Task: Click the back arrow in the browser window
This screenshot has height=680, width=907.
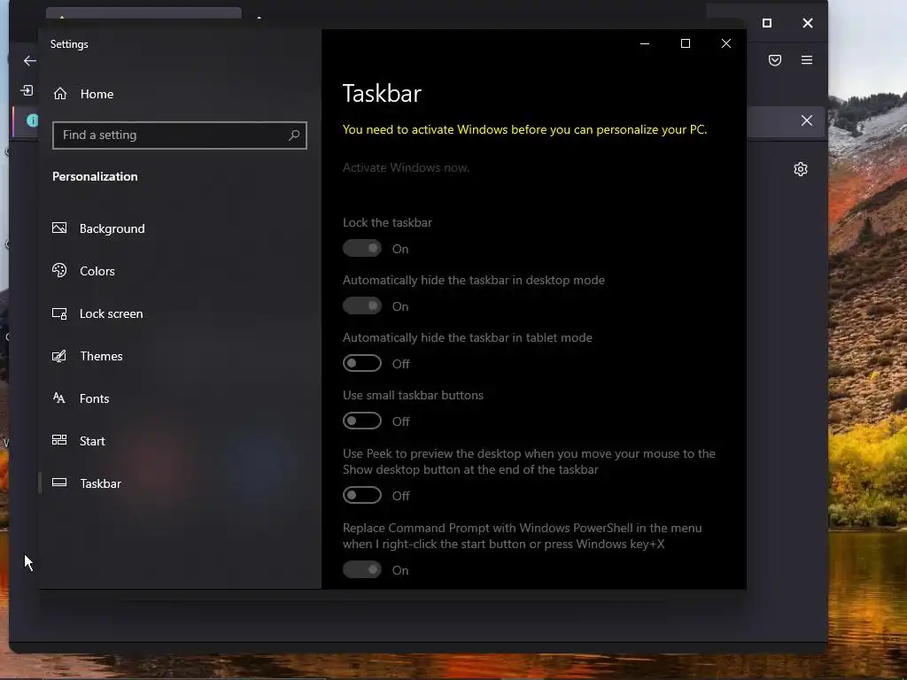Action: (30, 61)
